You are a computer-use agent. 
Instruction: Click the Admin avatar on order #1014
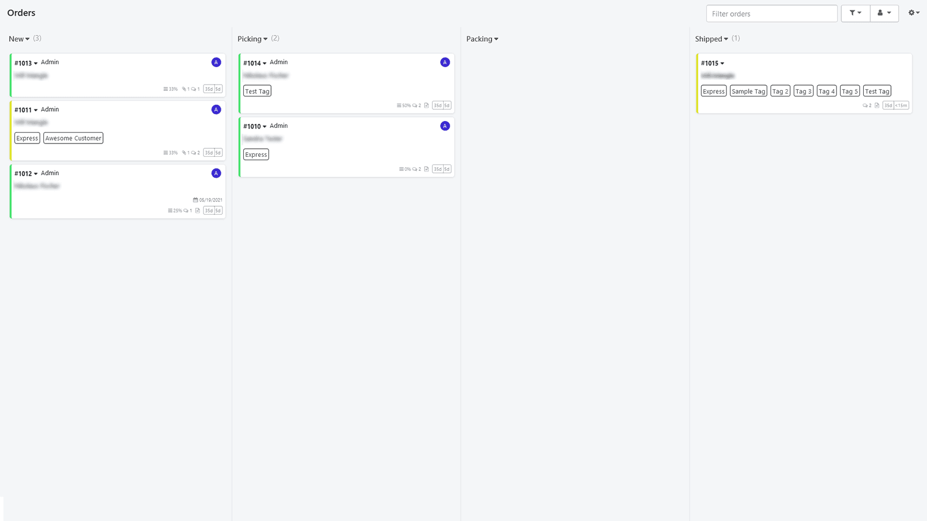[445, 62]
